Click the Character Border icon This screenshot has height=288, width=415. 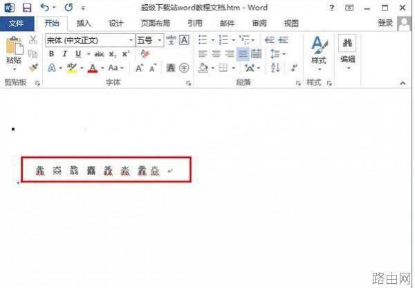[184, 40]
